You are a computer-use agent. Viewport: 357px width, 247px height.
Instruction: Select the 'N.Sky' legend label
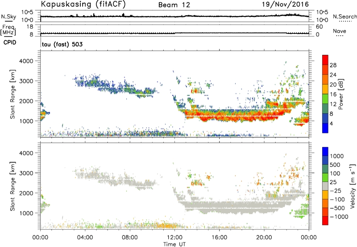coord(8,16)
